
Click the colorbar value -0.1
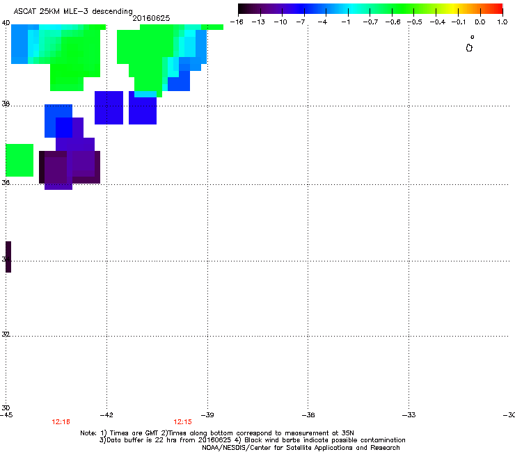click(459, 22)
